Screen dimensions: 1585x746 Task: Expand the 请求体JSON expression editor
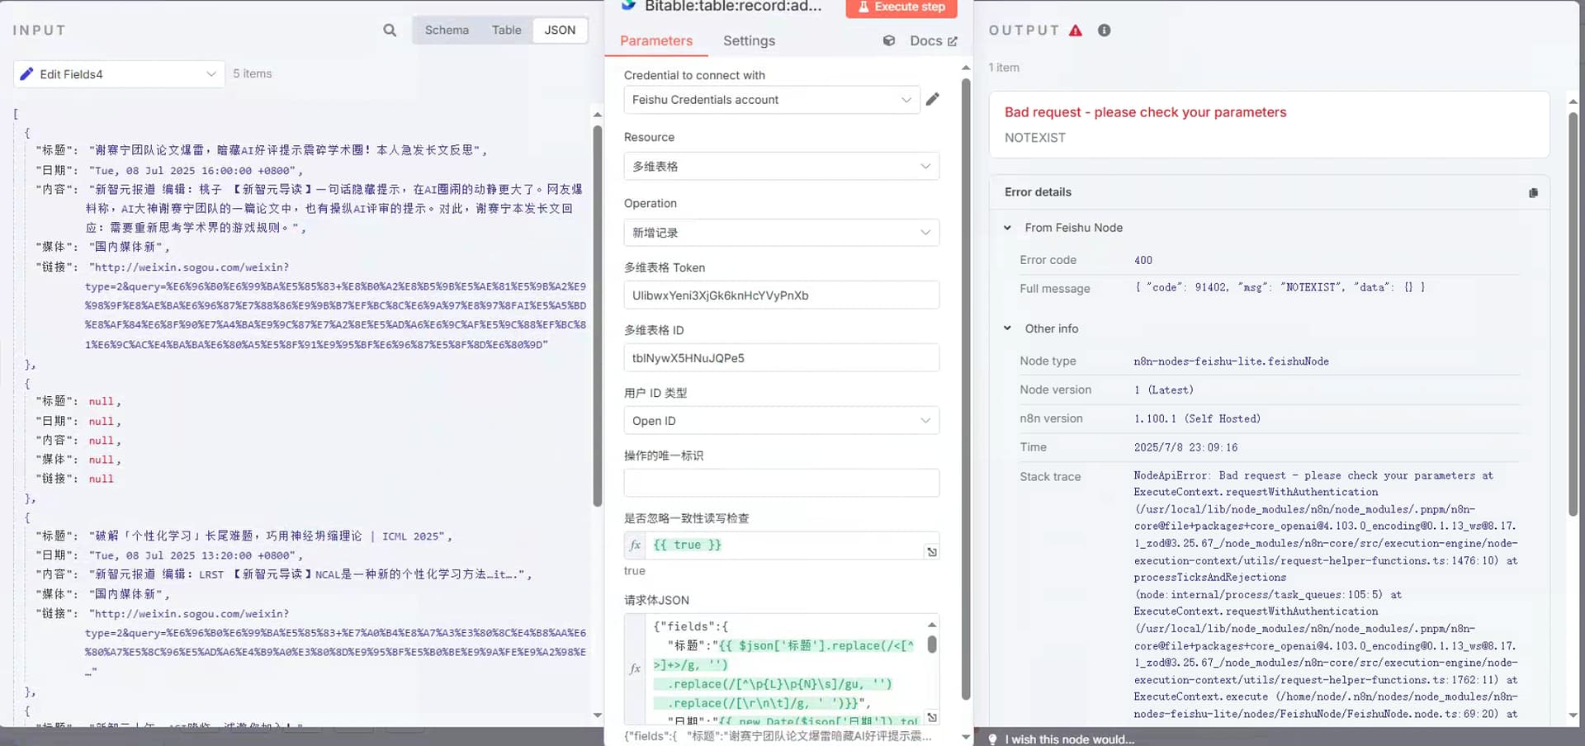pos(932,717)
